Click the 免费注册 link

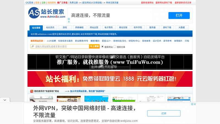(74, 3)
